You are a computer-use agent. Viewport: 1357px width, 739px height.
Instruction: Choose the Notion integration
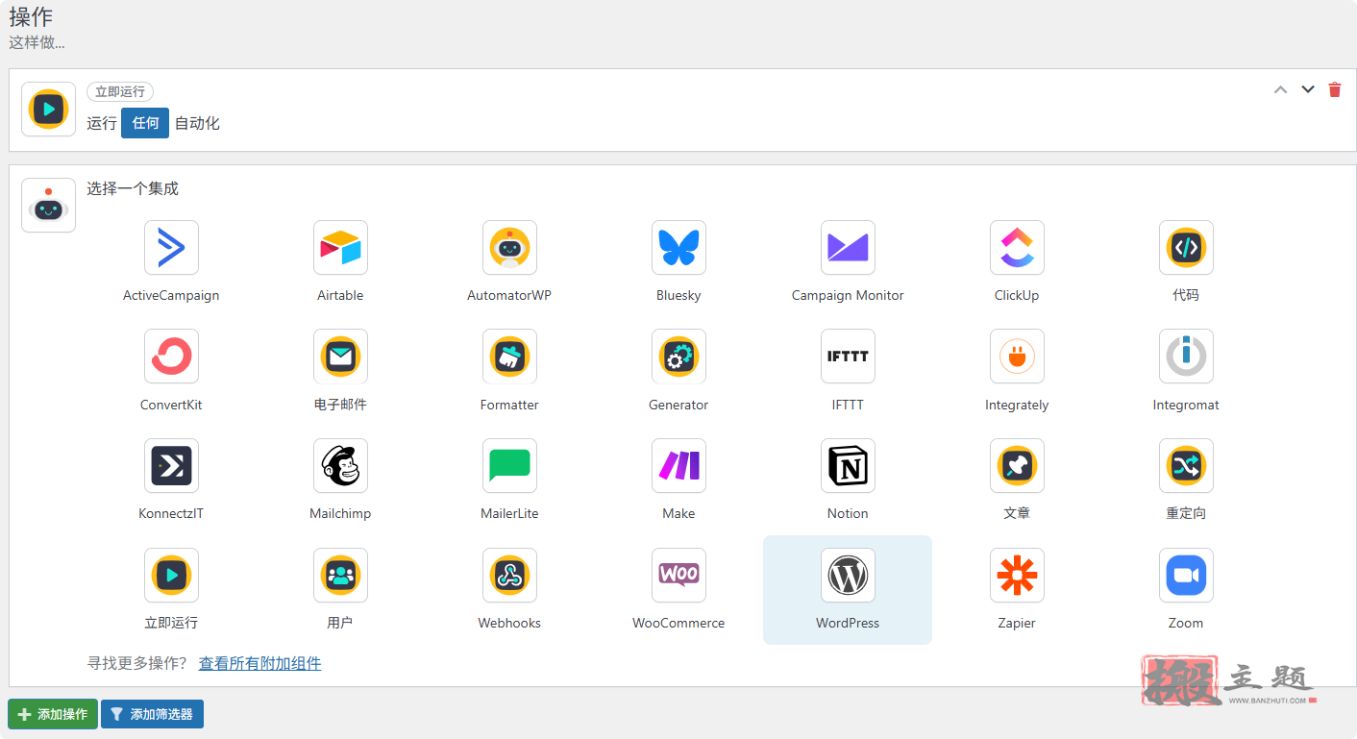848,466
